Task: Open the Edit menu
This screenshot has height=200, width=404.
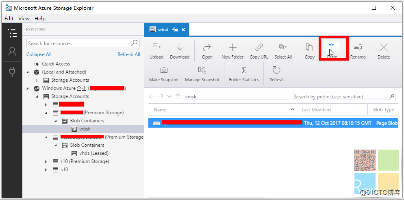Action: click(9, 19)
